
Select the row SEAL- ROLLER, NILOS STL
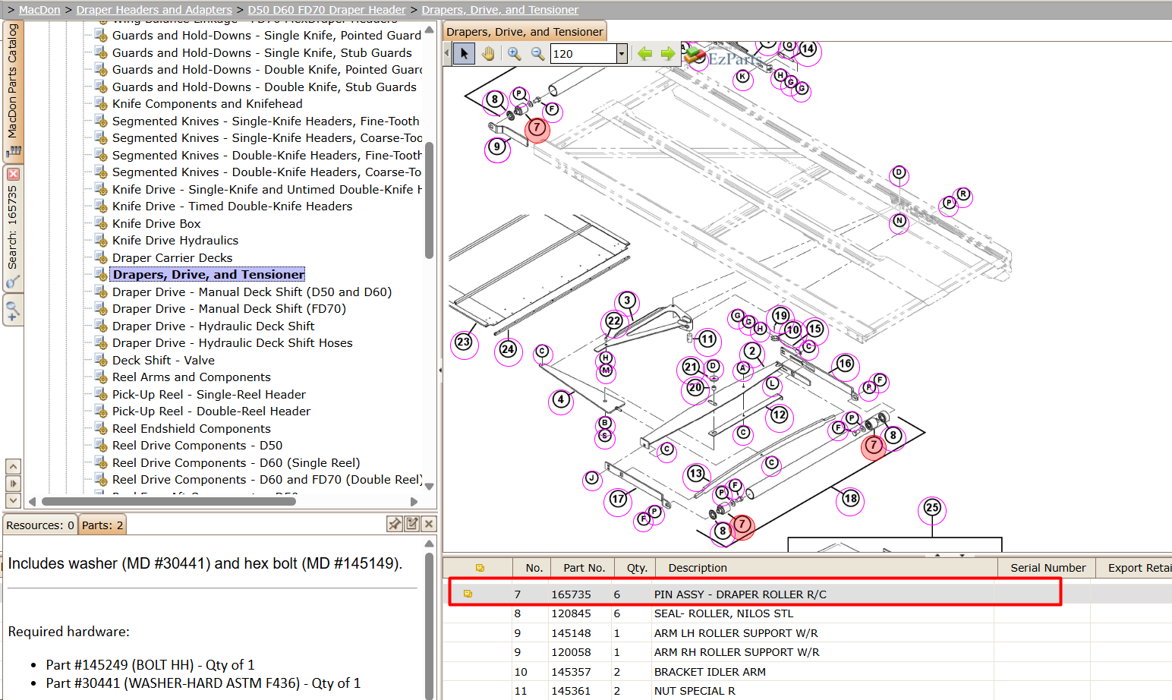pyautogui.click(x=807, y=613)
